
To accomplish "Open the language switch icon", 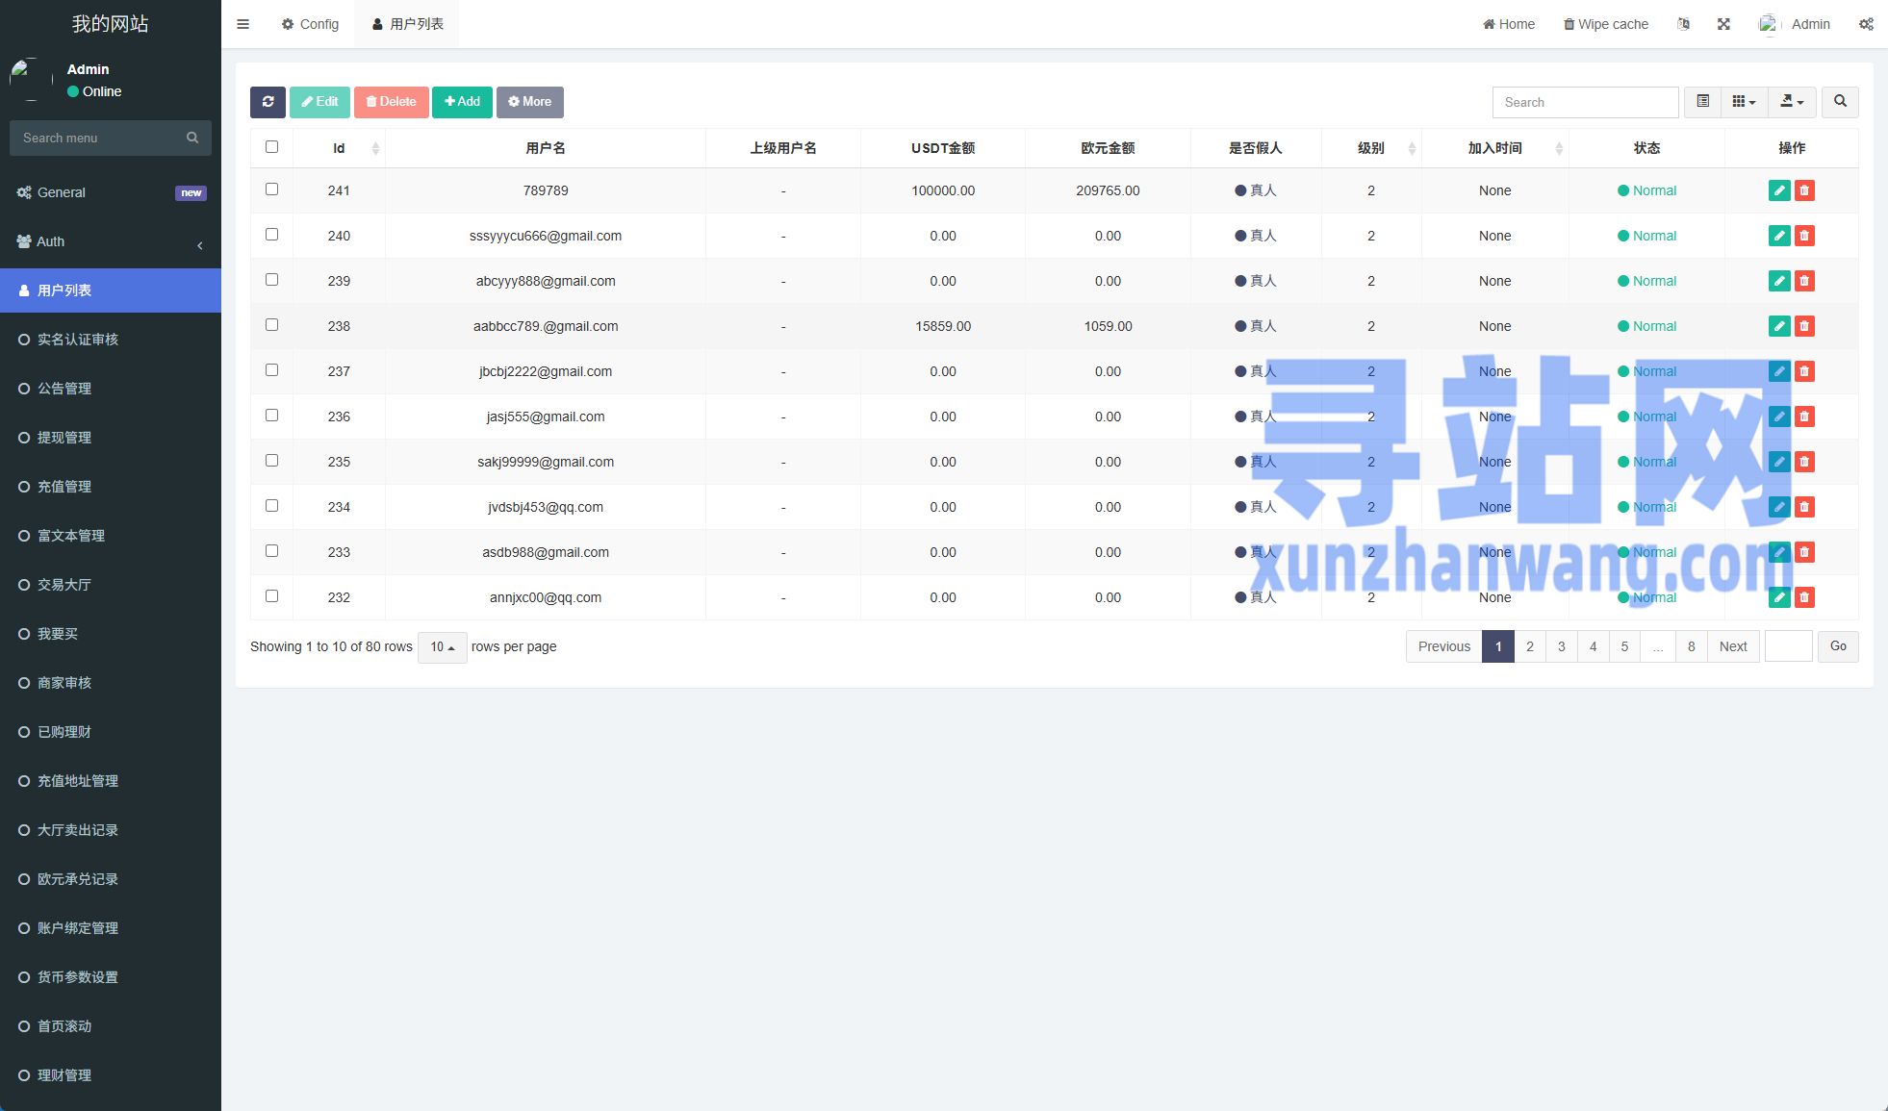I will (1683, 24).
